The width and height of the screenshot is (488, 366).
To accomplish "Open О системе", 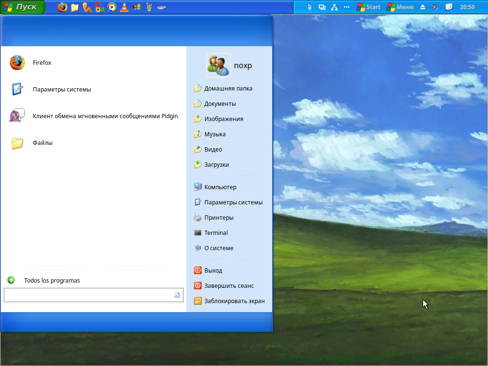I will pos(229,248).
